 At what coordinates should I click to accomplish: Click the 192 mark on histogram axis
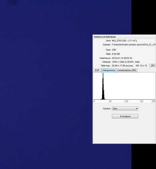141,101
